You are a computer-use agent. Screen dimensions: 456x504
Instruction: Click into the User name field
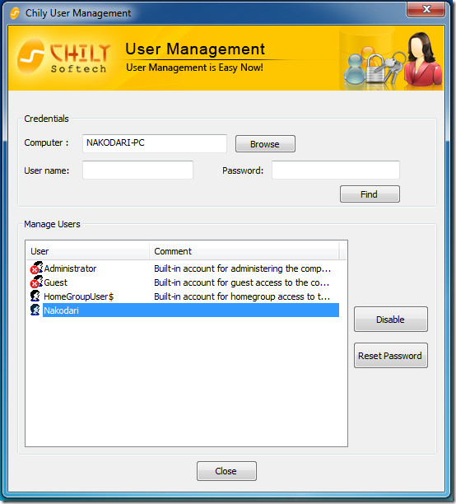click(x=137, y=170)
